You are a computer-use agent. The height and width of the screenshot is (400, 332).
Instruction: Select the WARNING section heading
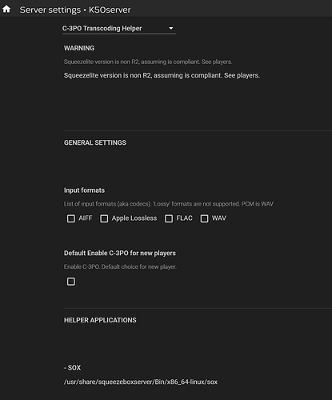[x=79, y=48]
